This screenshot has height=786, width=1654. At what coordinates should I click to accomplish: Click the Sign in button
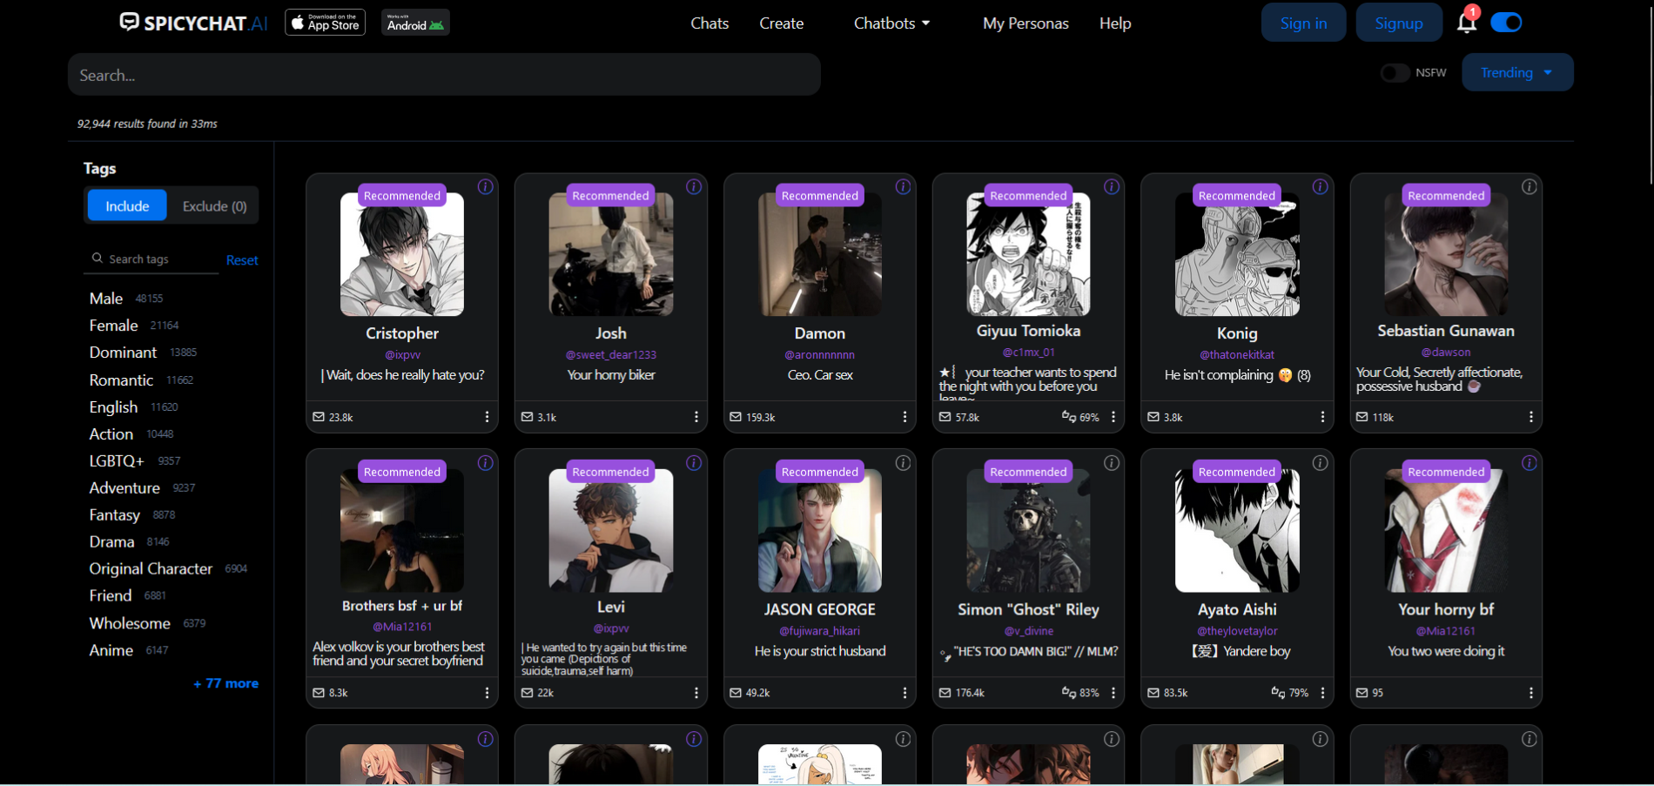point(1303,23)
